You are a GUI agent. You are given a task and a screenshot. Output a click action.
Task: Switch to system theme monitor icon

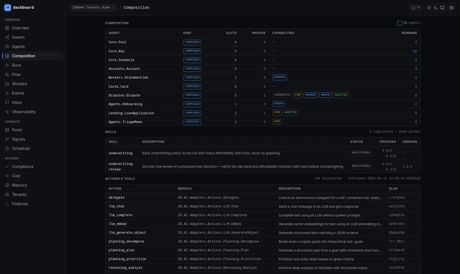(442, 8)
